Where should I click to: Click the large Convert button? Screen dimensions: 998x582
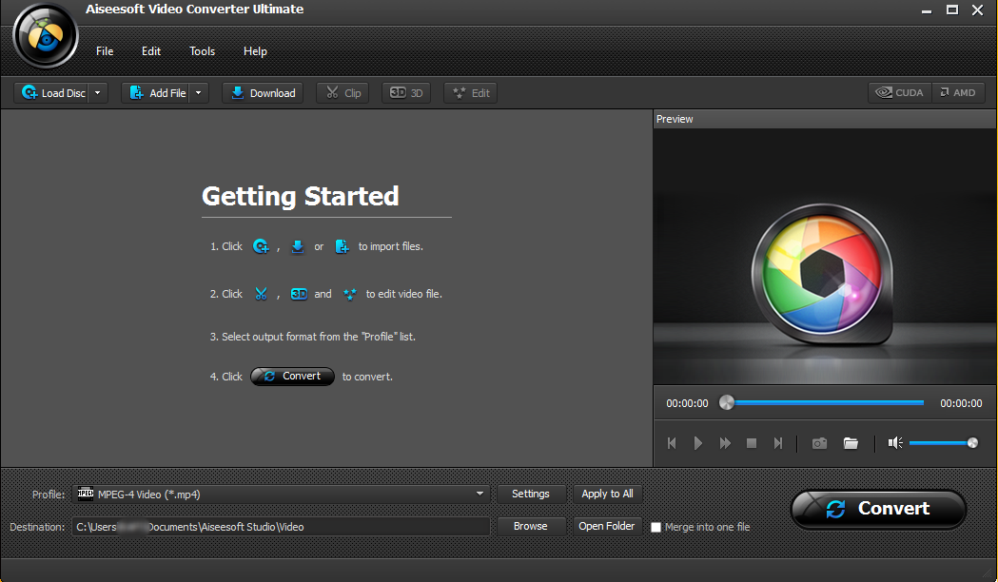coord(878,509)
